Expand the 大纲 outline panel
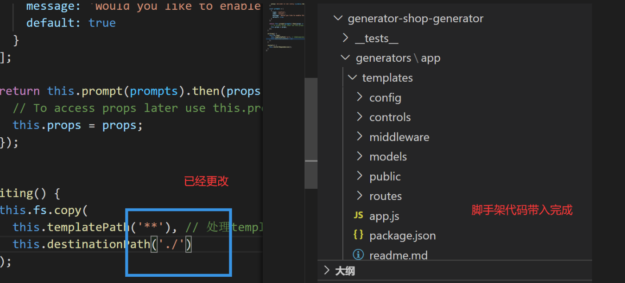625x283 pixels. pos(327,270)
